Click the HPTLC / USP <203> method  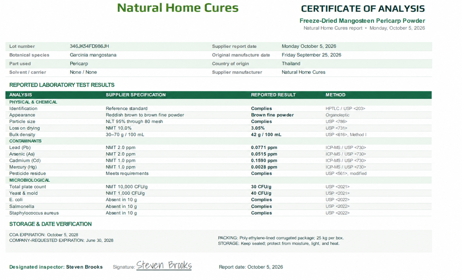pyautogui.click(x=345, y=109)
